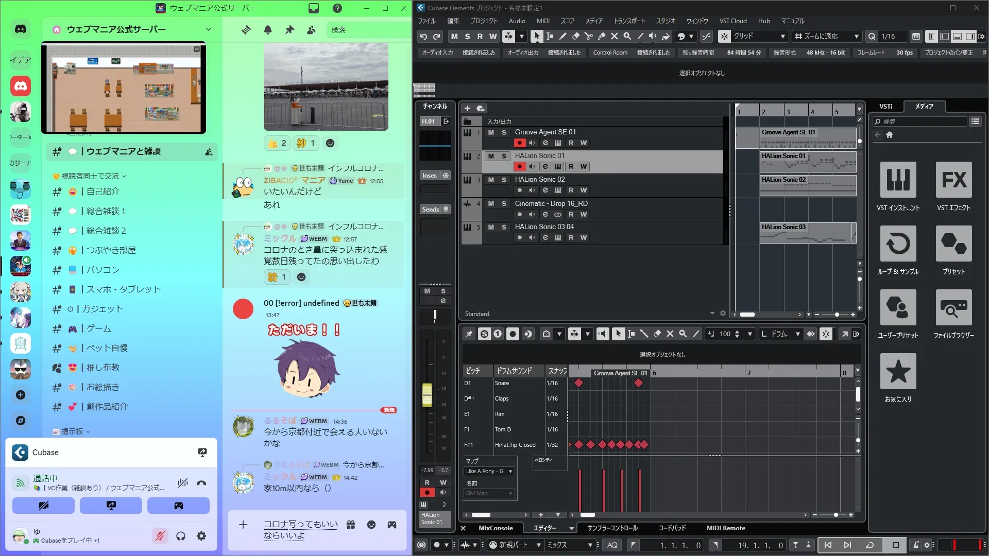The height and width of the screenshot is (556, 989).
Task: Select the scissors Split tool in Cubase toolbar
Action: [588, 36]
